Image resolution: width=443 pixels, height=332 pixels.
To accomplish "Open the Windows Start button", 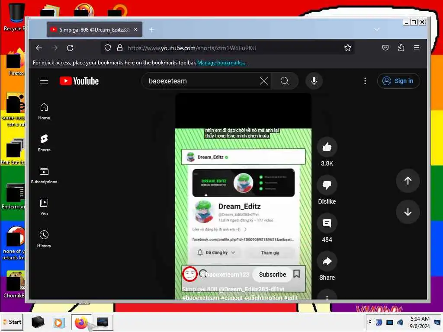I will [x=12, y=322].
